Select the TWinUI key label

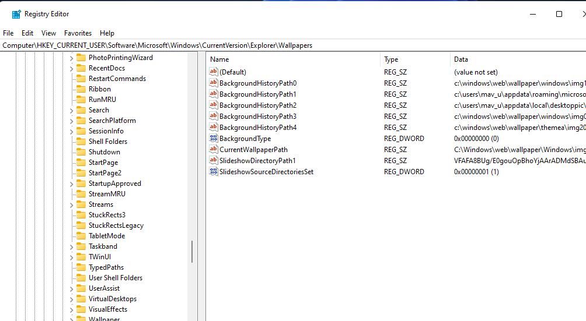point(99,256)
